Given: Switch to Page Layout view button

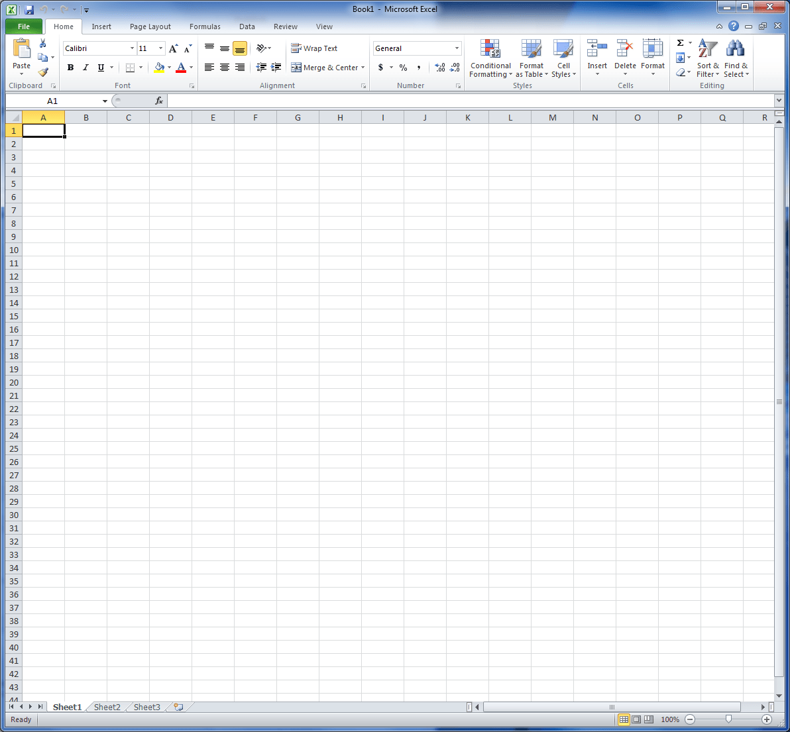Looking at the screenshot, I should click(636, 719).
